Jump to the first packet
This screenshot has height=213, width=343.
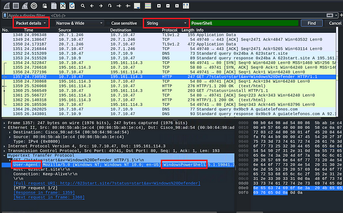119,6
